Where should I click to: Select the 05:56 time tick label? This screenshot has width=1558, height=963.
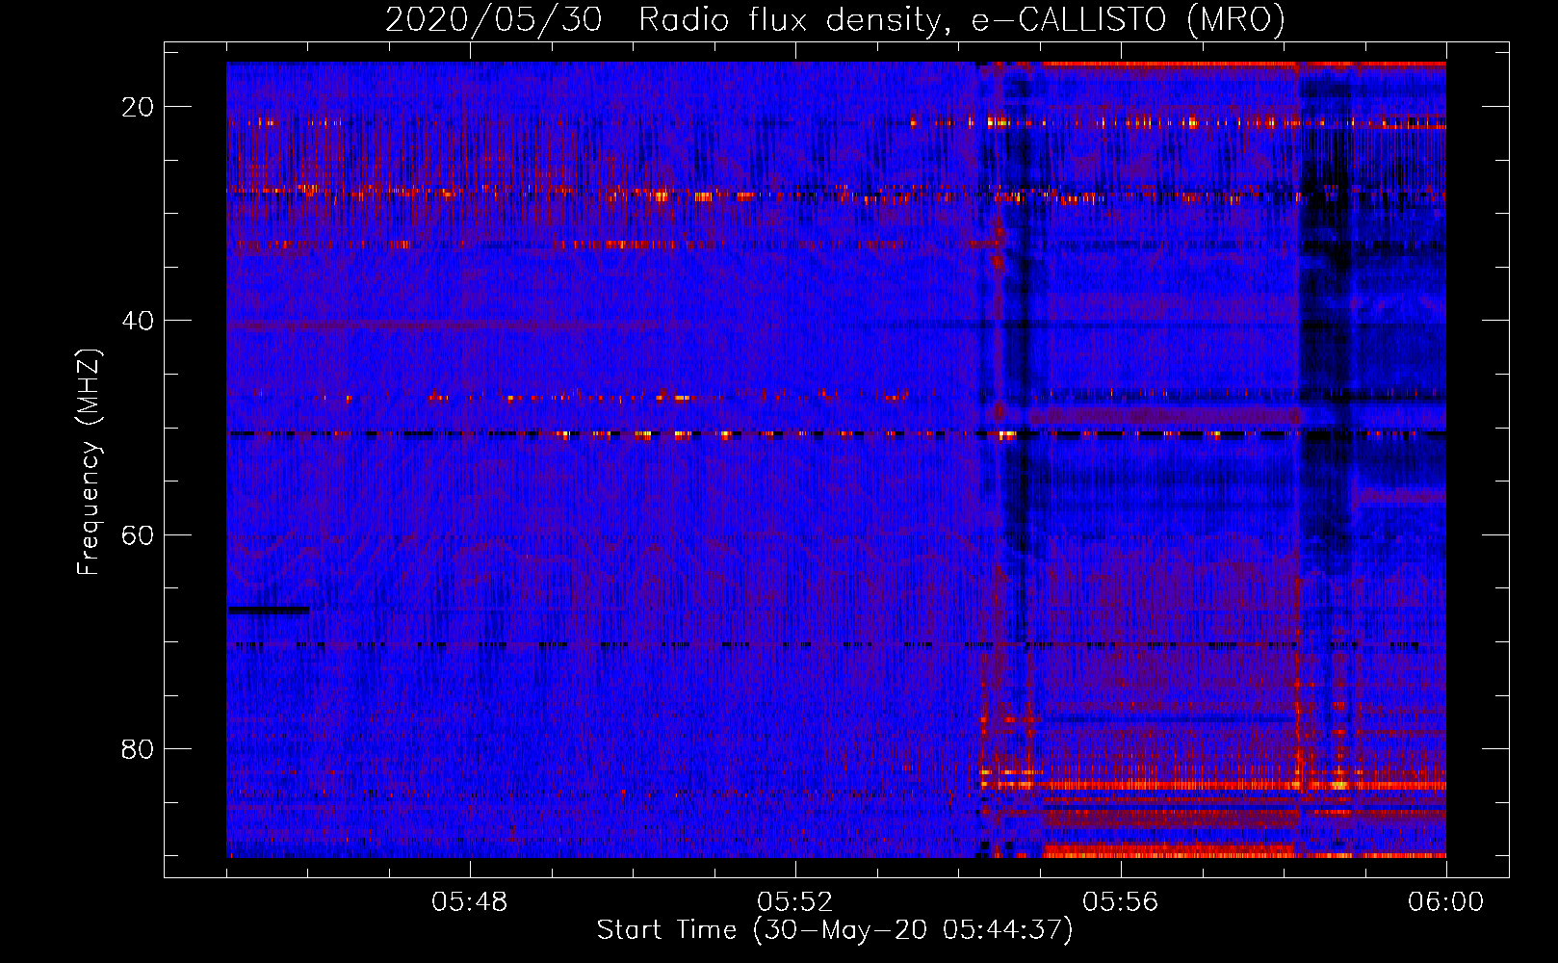pyautogui.click(x=1120, y=902)
